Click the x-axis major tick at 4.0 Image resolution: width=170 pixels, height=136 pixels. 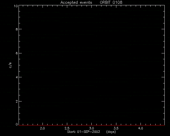(x=141, y=124)
